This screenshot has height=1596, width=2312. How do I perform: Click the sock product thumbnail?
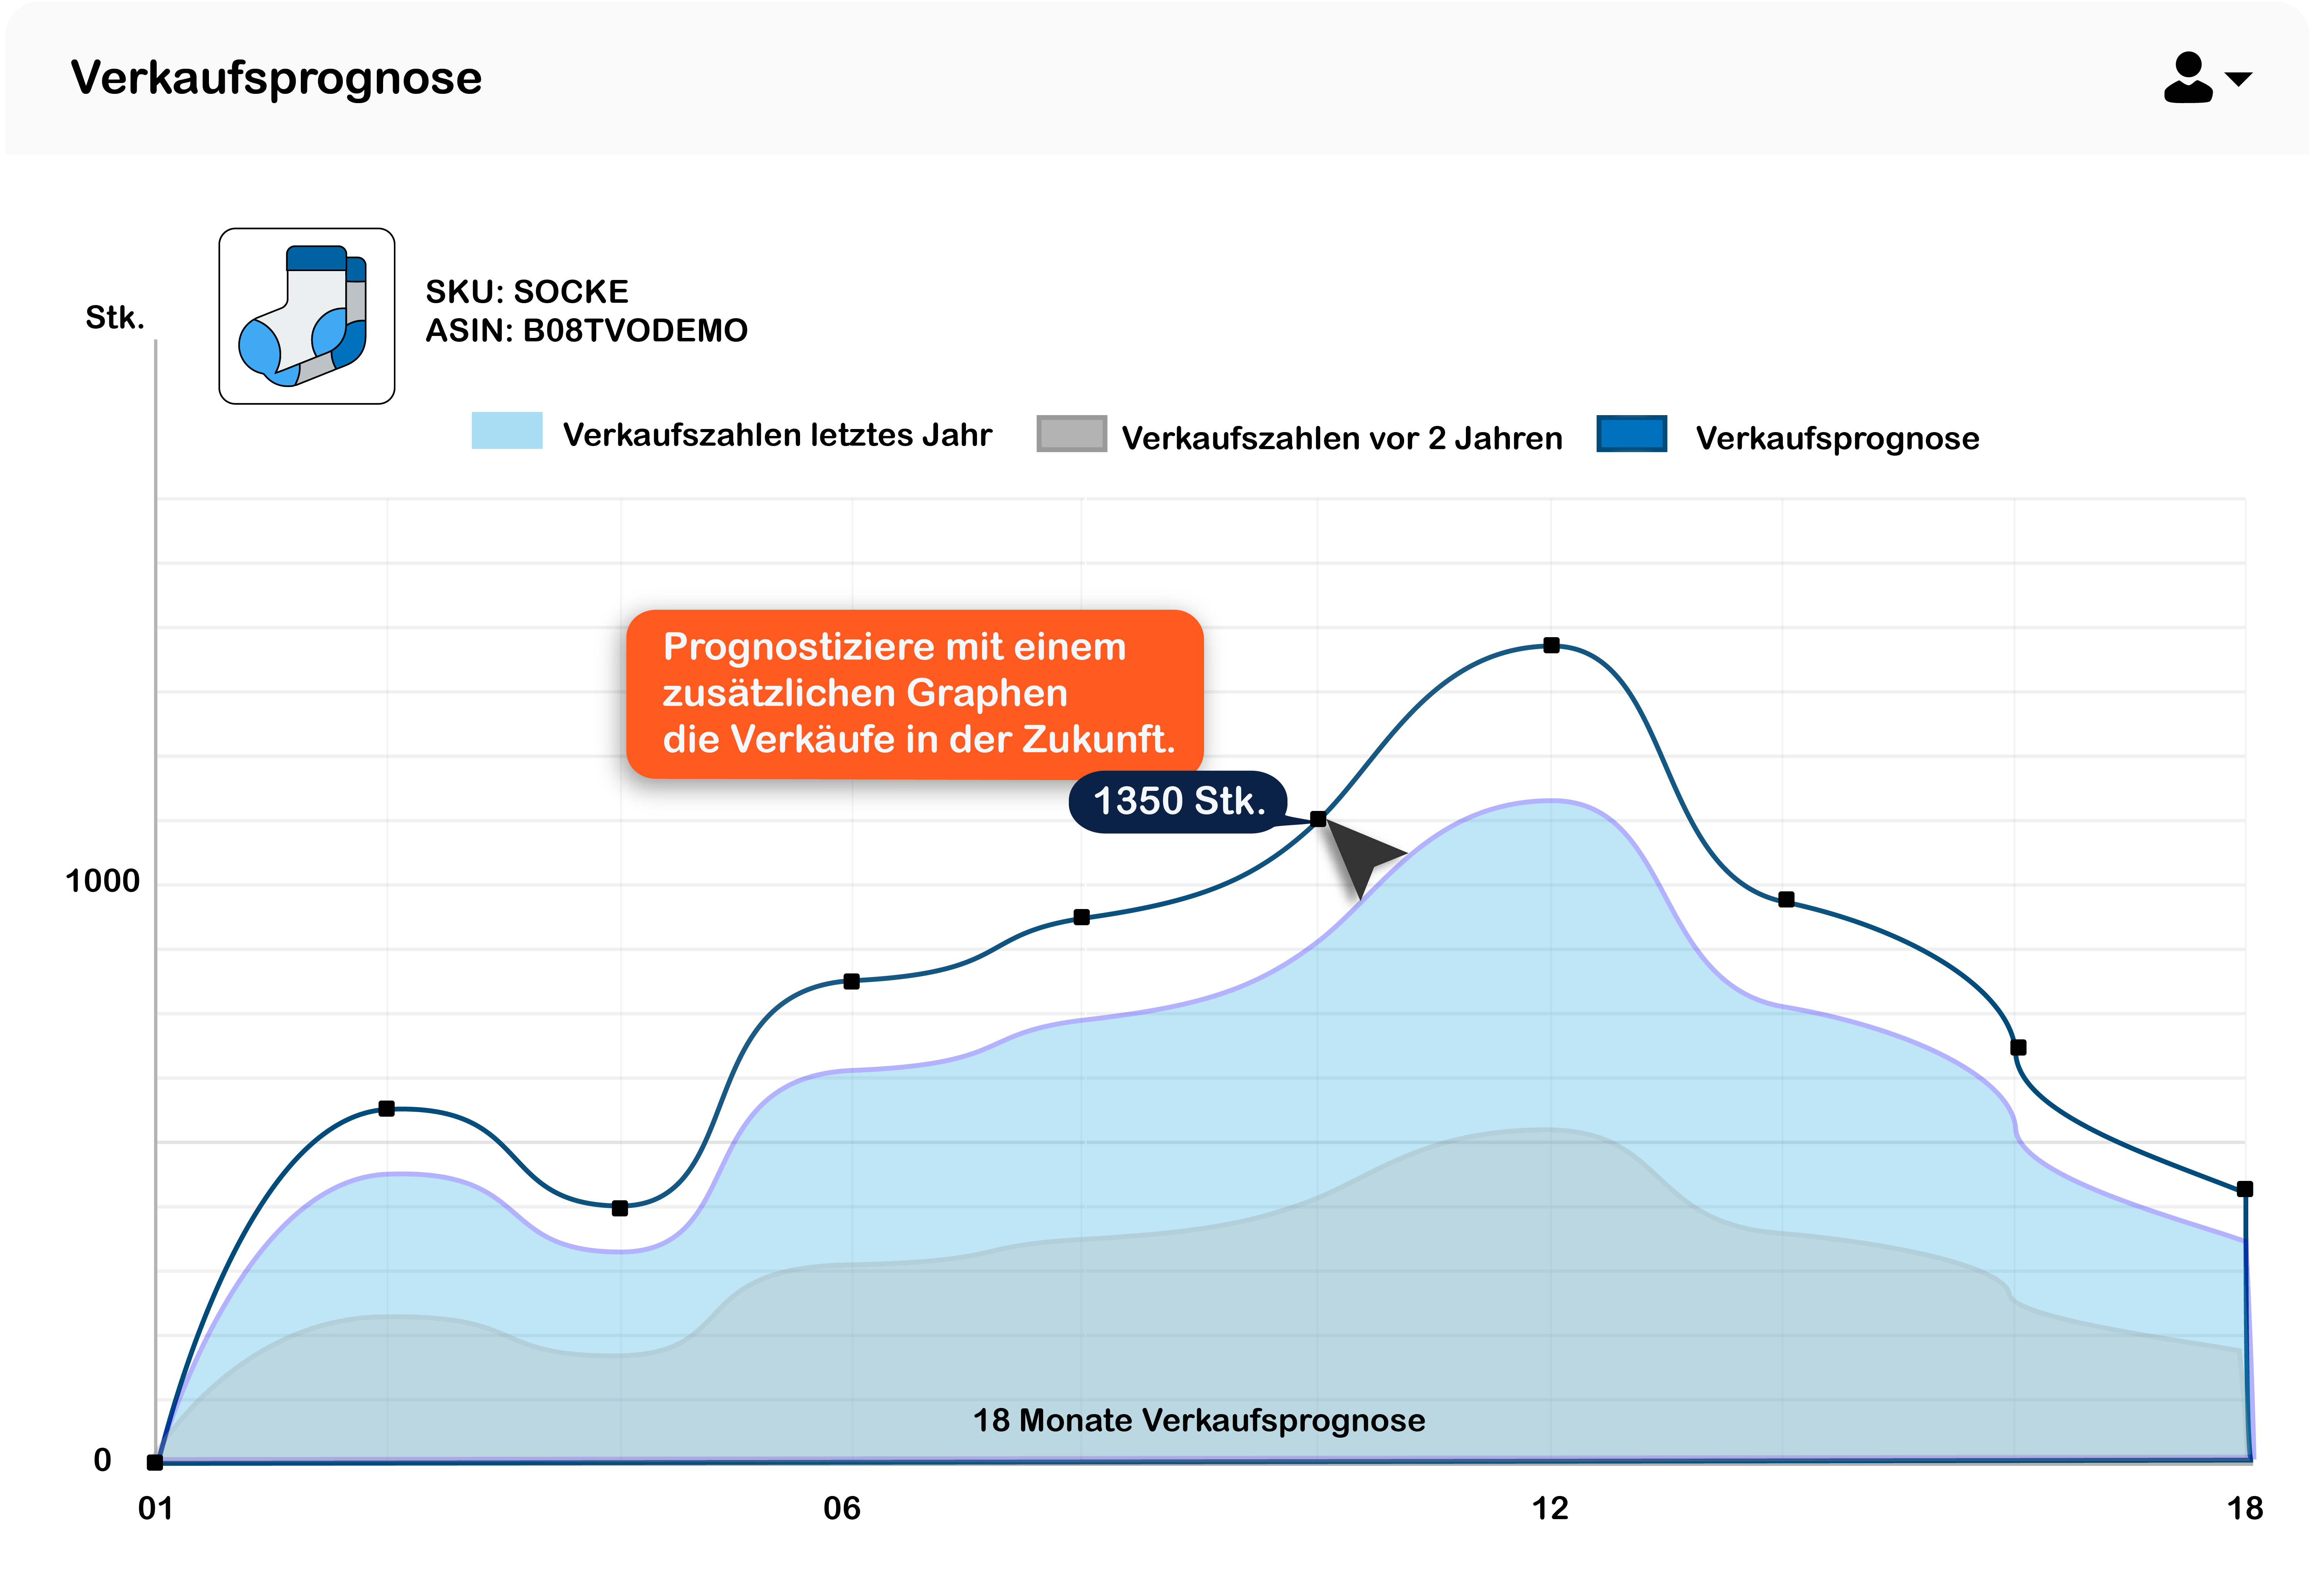pos(307,316)
